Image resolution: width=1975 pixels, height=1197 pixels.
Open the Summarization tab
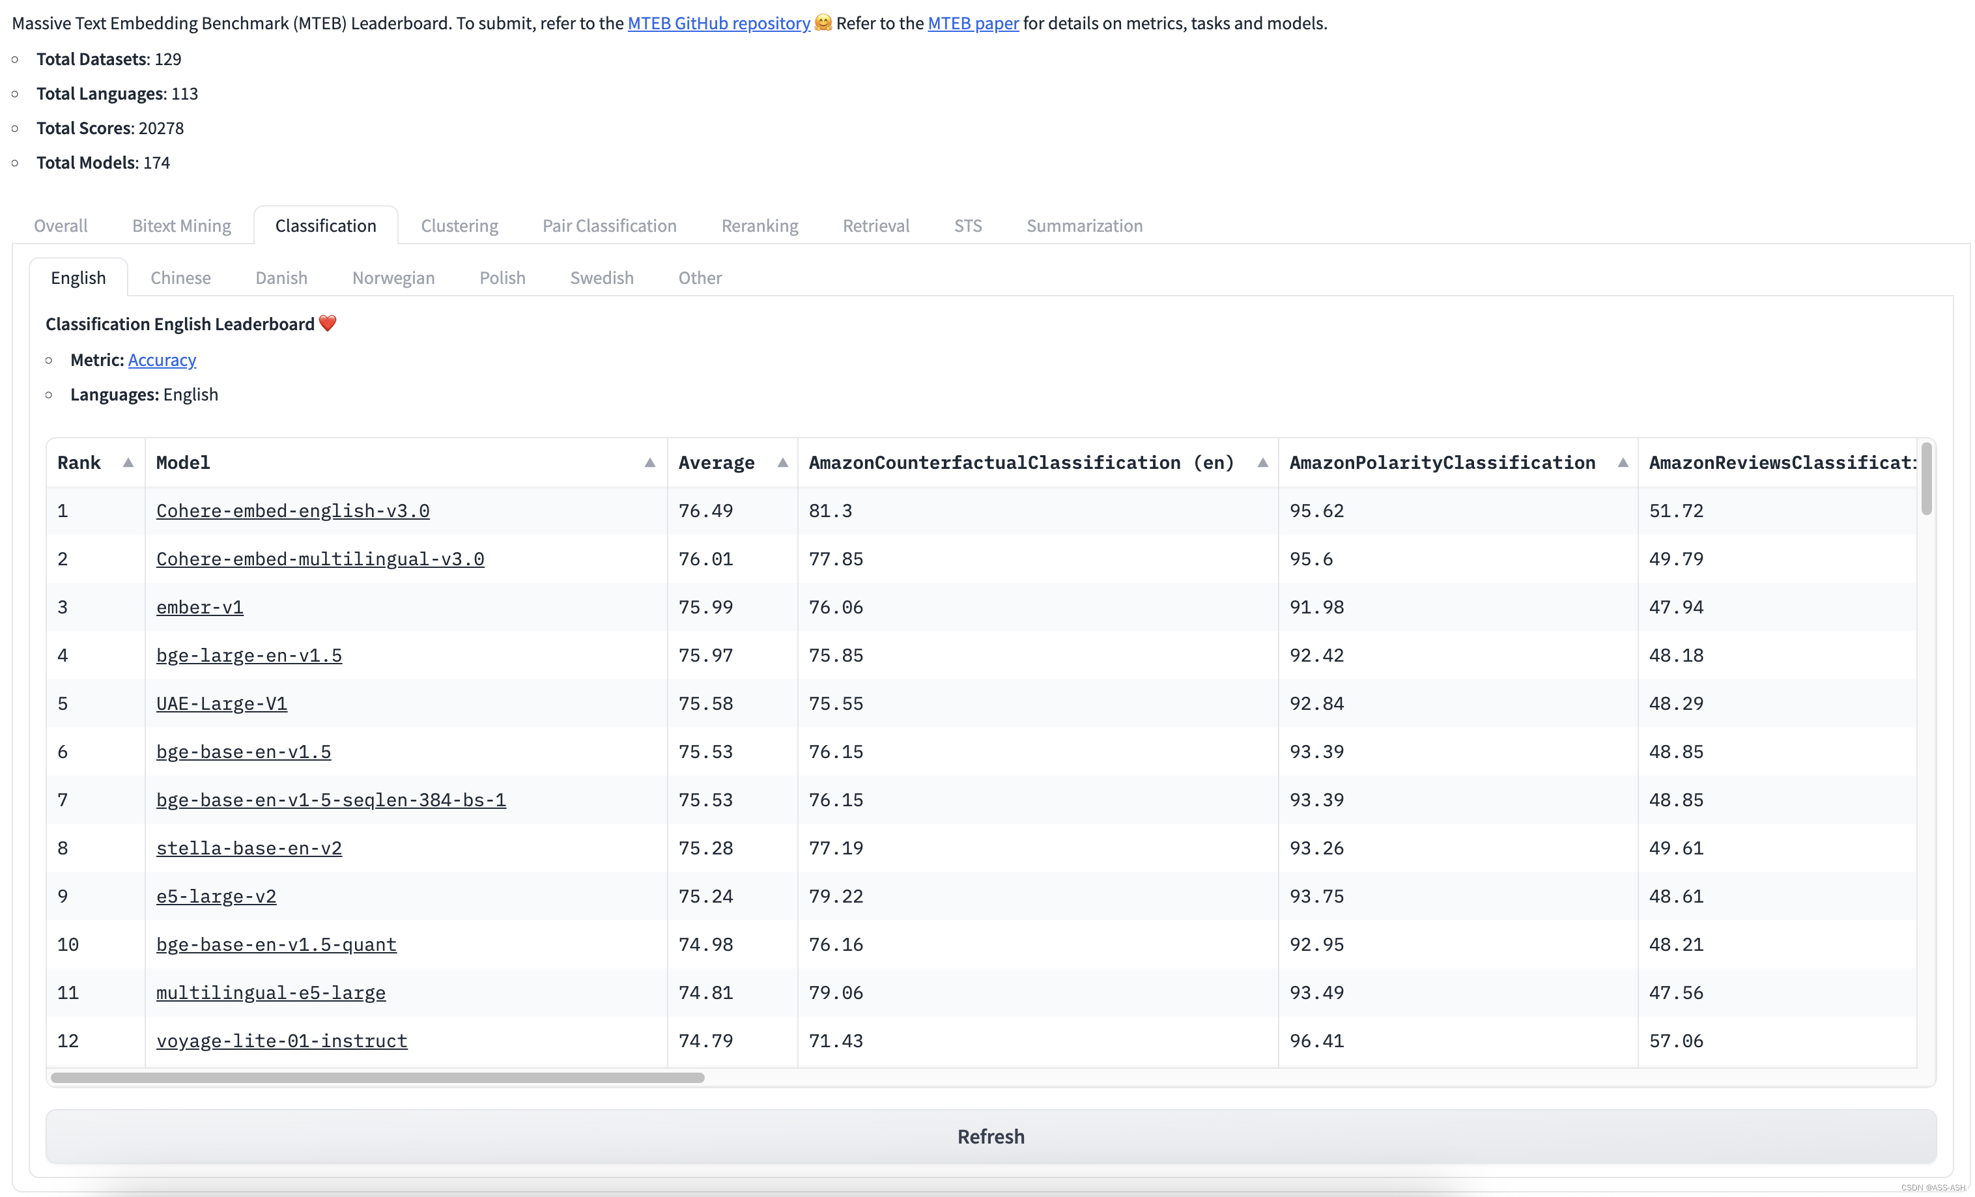click(1084, 226)
